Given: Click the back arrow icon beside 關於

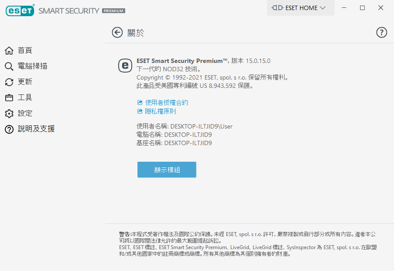Looking at the screenshot, I should pyautogui.click(x=117, y=32).
